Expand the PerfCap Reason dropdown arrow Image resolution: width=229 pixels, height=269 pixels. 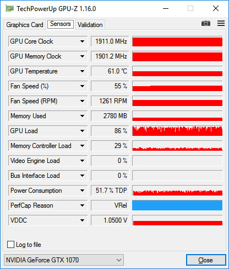point(82,205)
